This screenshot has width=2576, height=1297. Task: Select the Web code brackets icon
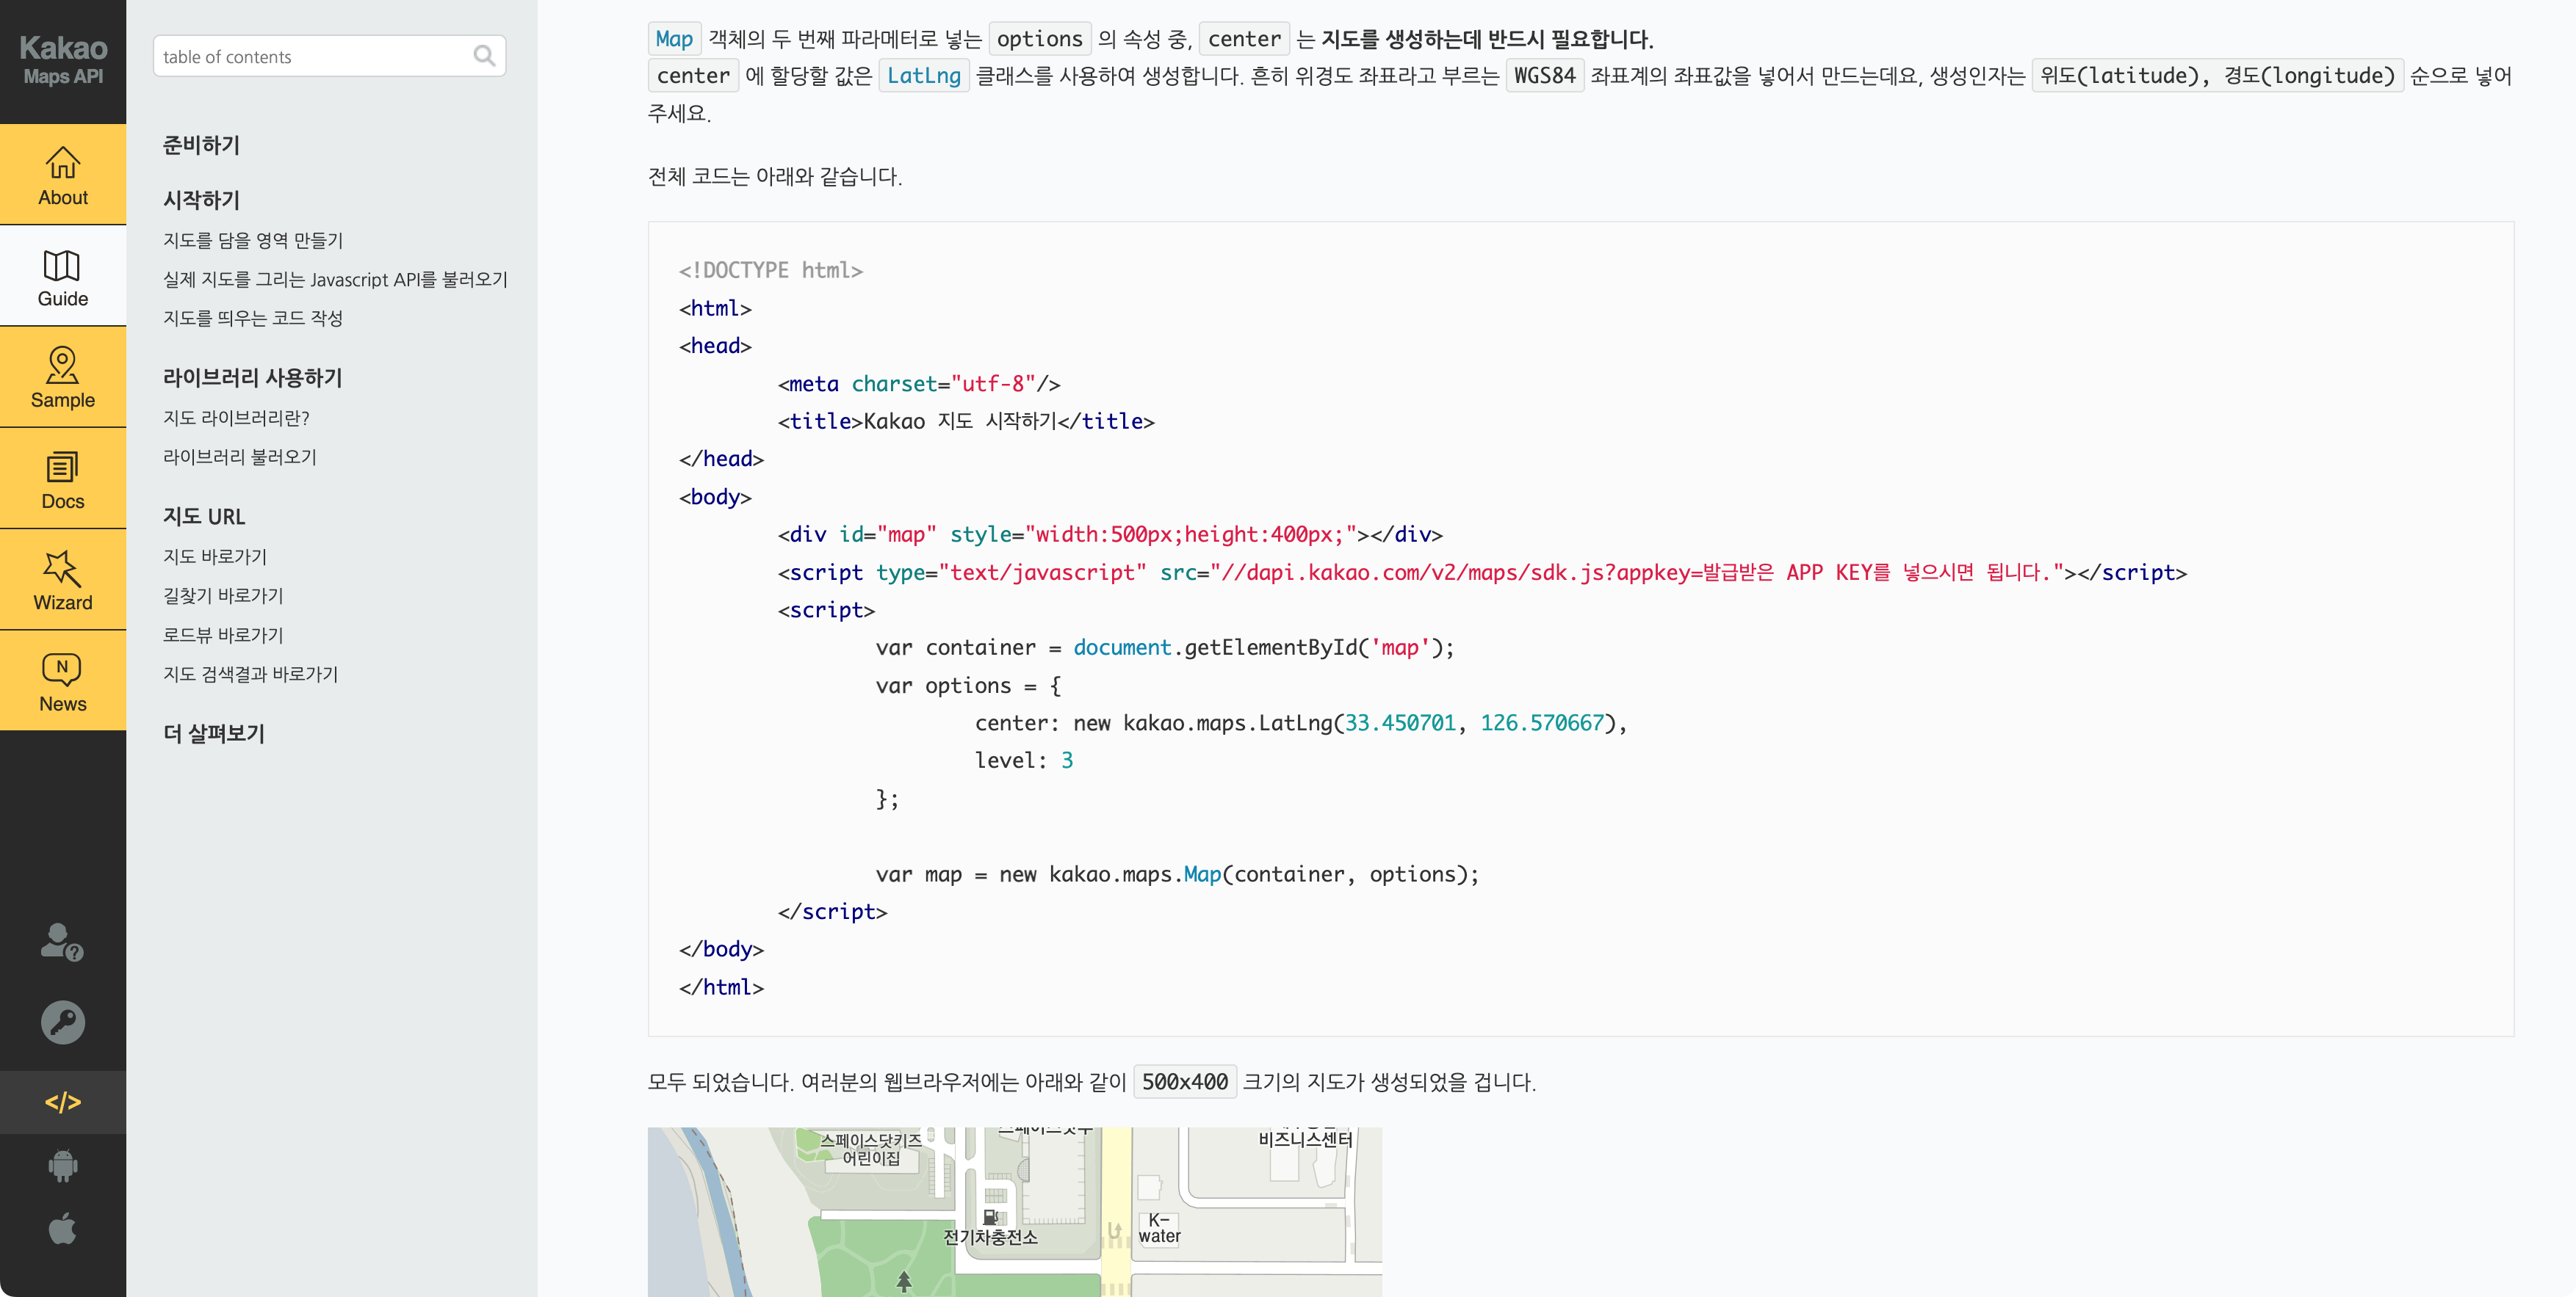pos(62,1102)
